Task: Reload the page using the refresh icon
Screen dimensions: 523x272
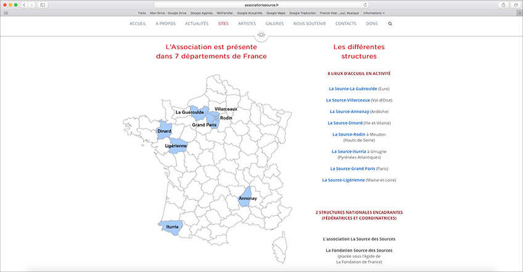Action: [373, 5]
